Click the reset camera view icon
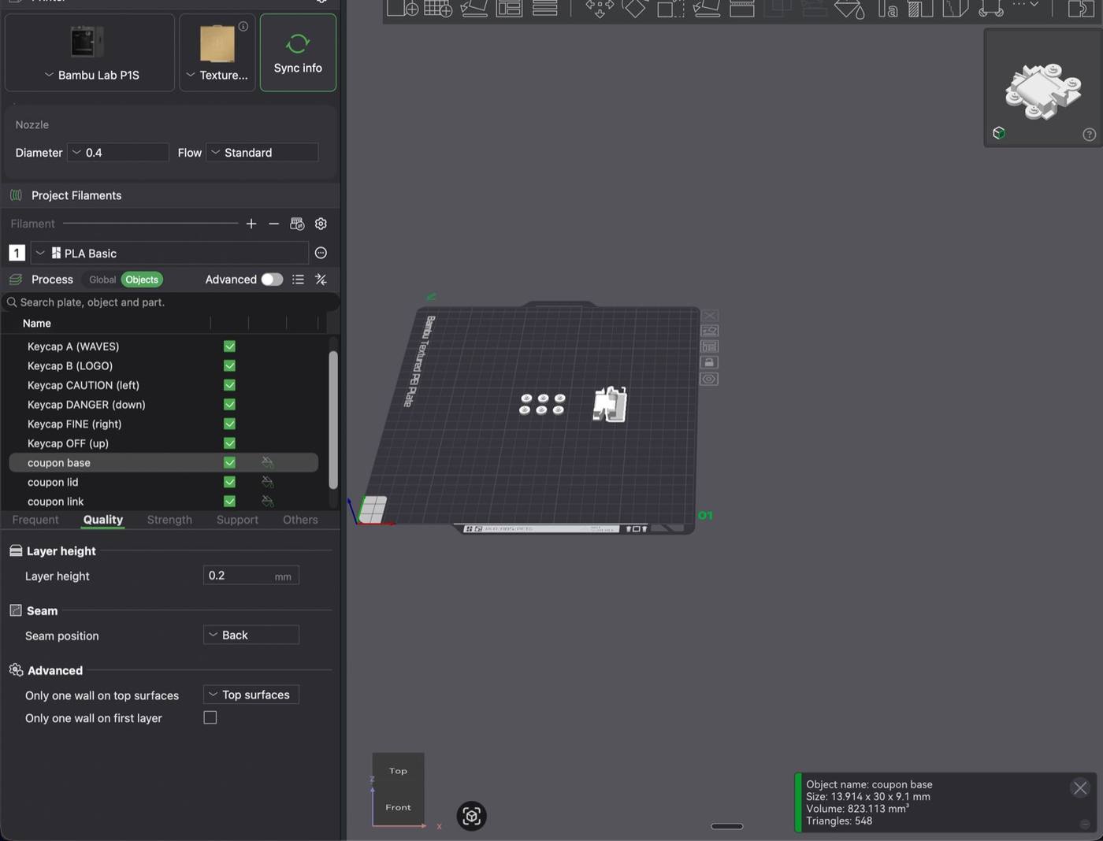Image resolution: width=1103 pixels, height=841 pixels. pyautogui.click(x=472, y=816)
